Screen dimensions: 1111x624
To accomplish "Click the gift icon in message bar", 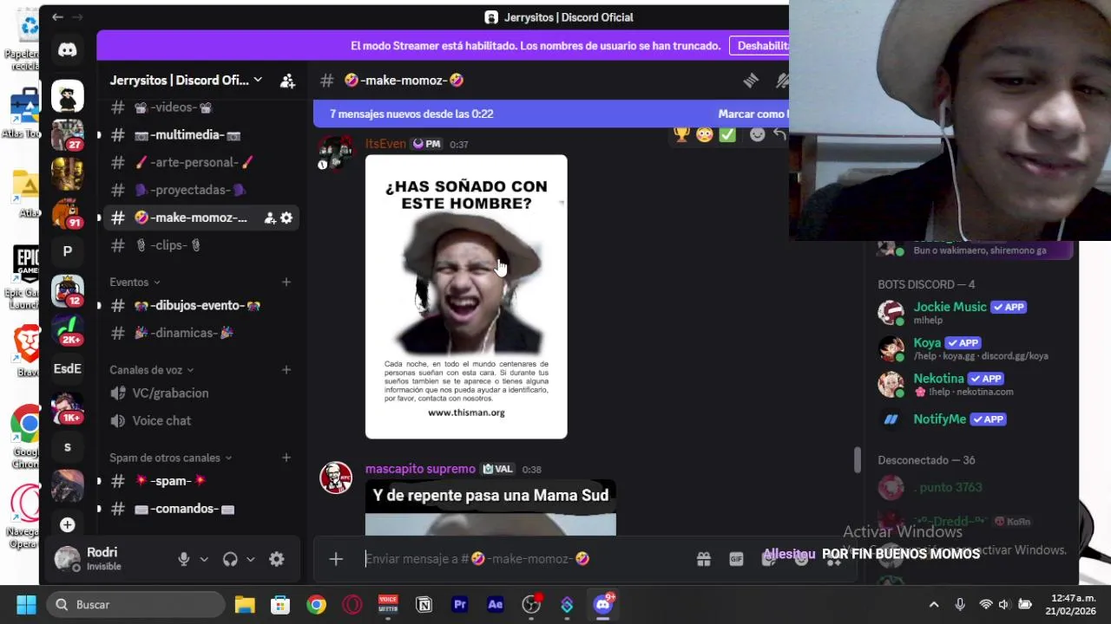I will tap(704, 559).
